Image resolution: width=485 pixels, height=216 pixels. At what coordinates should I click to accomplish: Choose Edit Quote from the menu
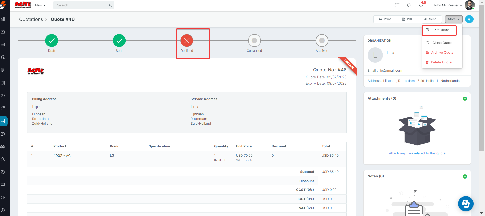(440, 30)
